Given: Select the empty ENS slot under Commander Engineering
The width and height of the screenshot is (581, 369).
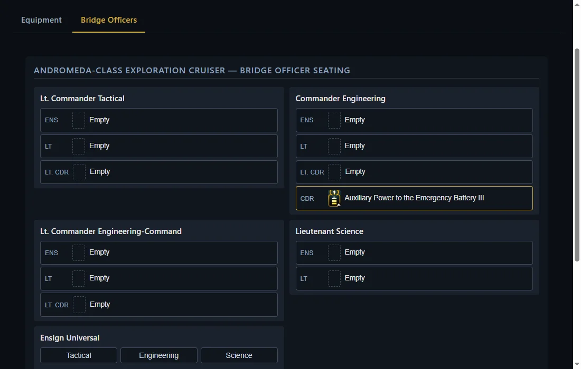Looking at the screenshot, I should 414,120.
